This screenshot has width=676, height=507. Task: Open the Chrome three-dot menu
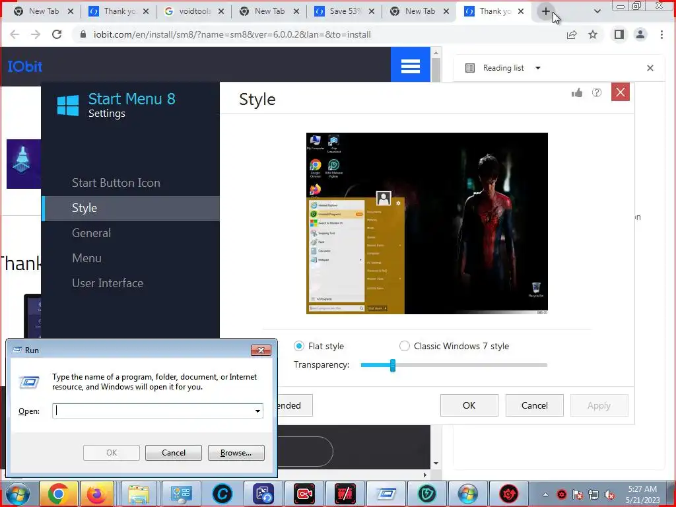[661, 34]
